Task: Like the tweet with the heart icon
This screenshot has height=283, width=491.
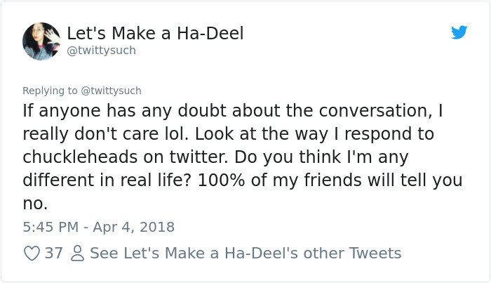Action: (x=32, y=254)
